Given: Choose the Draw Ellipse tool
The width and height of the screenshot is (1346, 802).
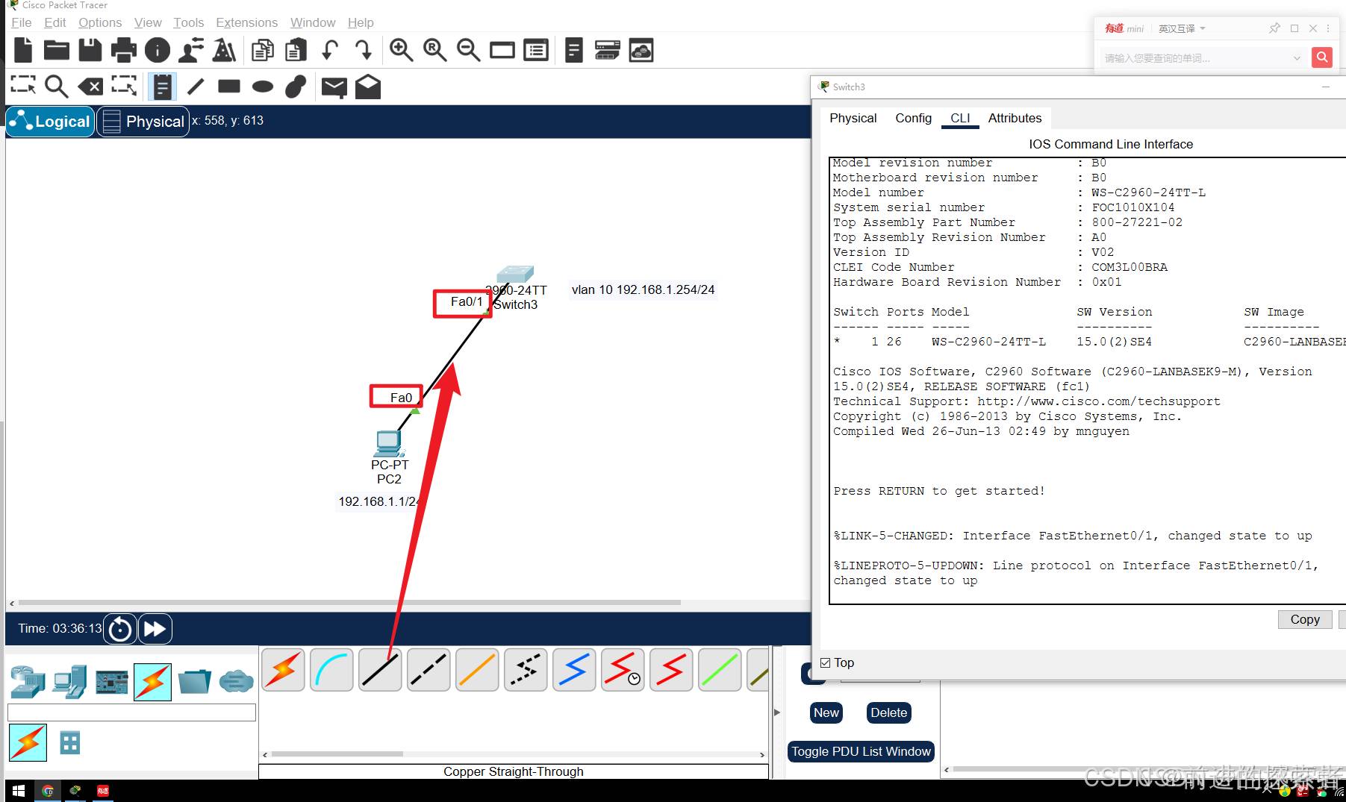Looking at the screenshot, I should [x=263, y=87].
